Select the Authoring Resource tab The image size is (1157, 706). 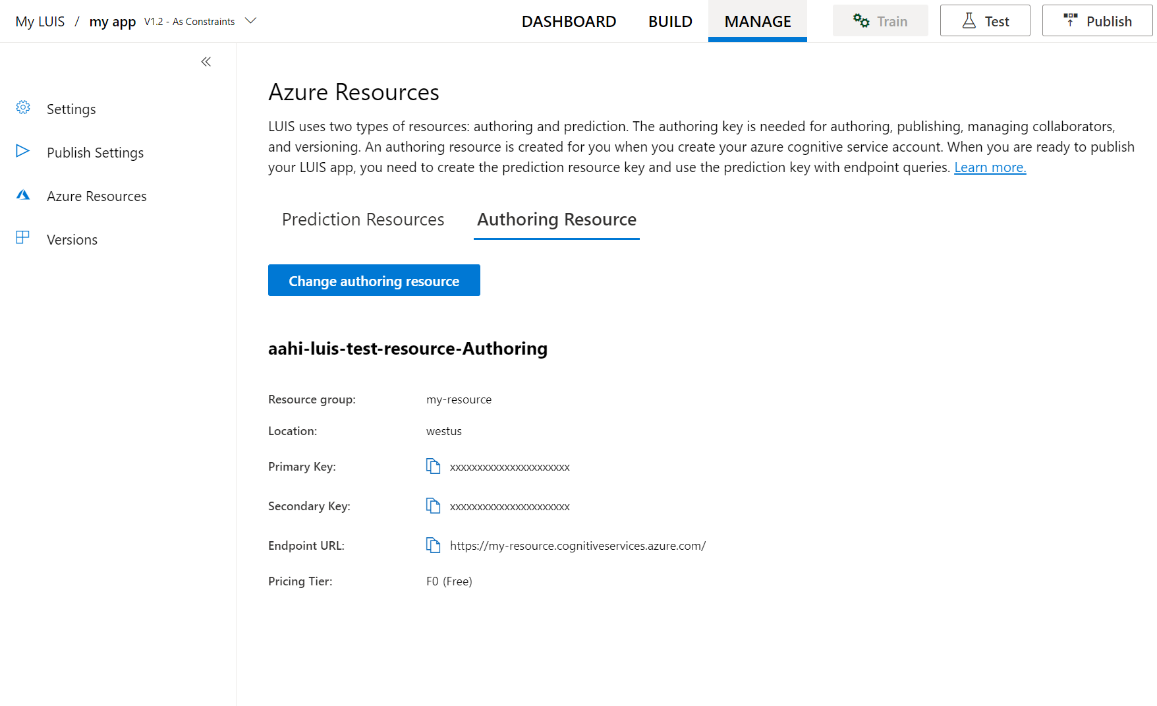tap(556, 220)
